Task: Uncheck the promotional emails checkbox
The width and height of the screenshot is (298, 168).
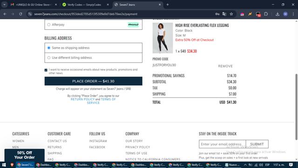Action: point(46,70)
